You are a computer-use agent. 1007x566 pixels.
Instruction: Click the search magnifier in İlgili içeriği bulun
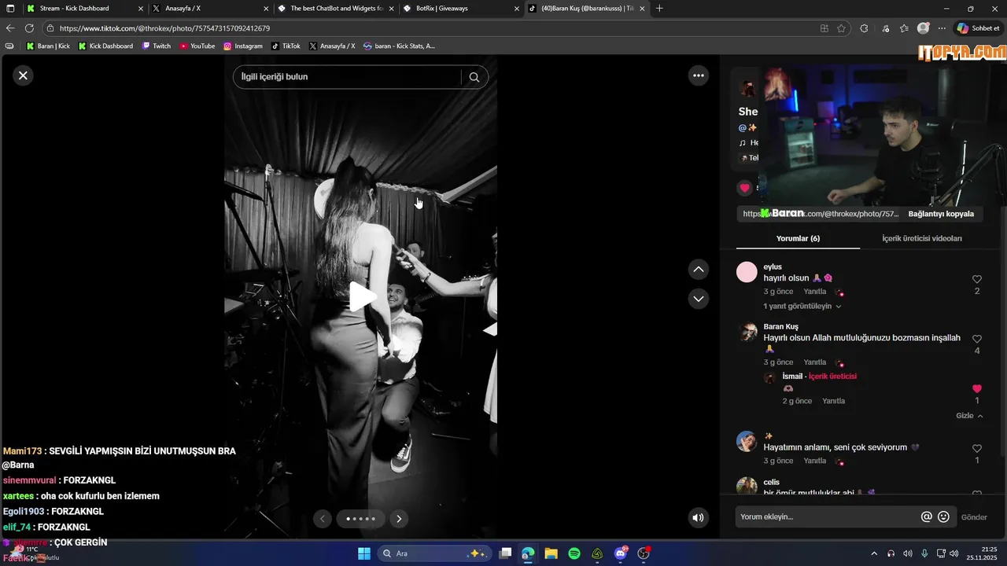[474, 77]
